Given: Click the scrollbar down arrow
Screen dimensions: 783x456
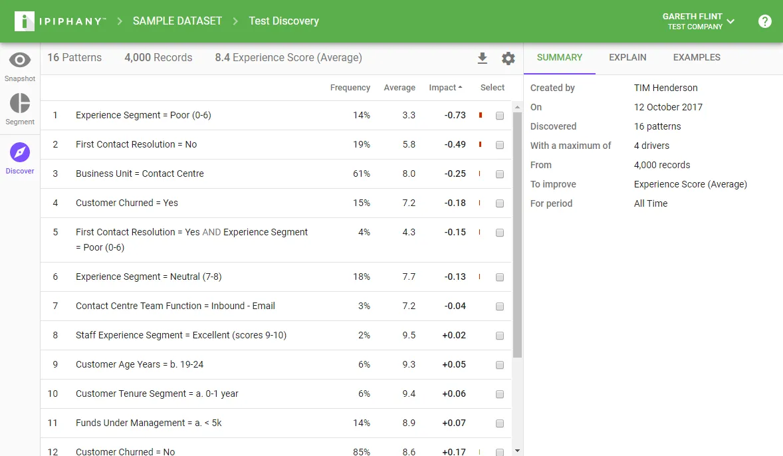Looking at the screenshot, I should [x=517, y=451].
